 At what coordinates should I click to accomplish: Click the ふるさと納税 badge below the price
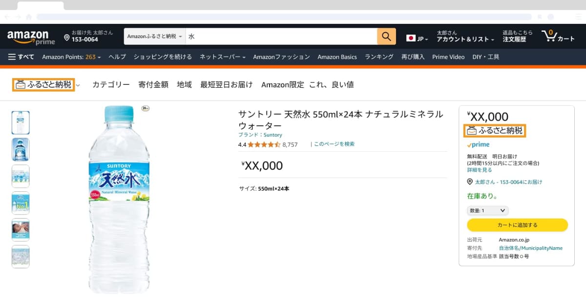click(494, 131)
